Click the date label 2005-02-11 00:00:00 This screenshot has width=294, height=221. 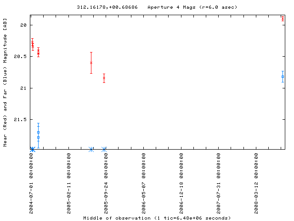coord(68,183)
